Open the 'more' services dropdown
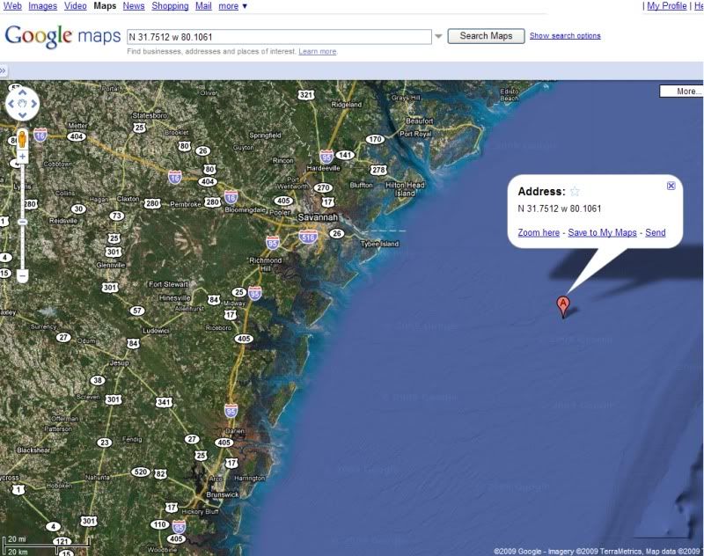 coord(232,6)
